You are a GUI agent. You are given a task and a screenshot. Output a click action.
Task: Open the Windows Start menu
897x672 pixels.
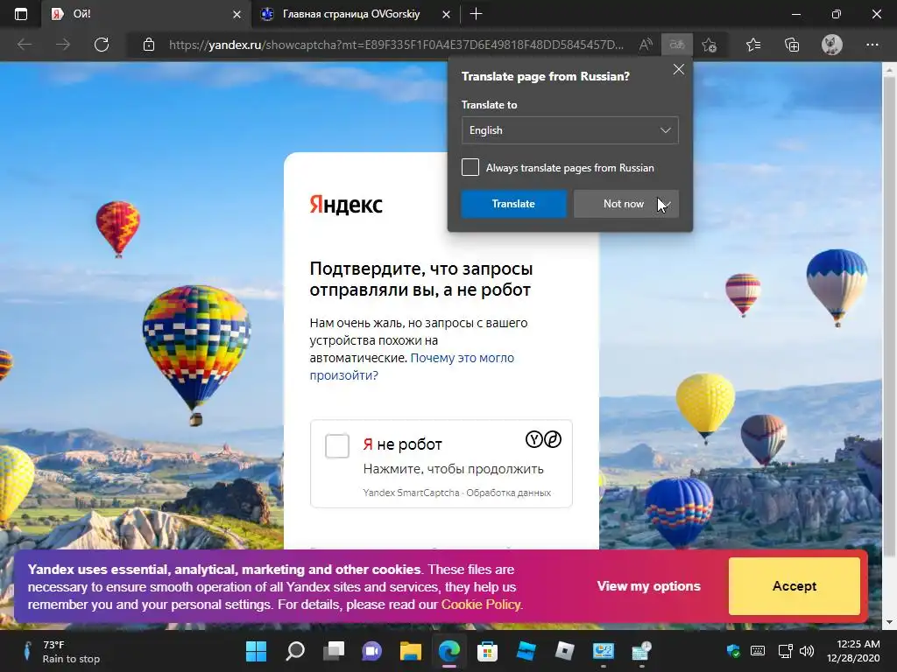257,651
